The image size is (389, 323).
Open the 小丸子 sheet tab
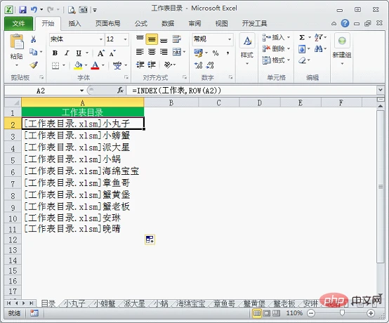click(74, 303)
